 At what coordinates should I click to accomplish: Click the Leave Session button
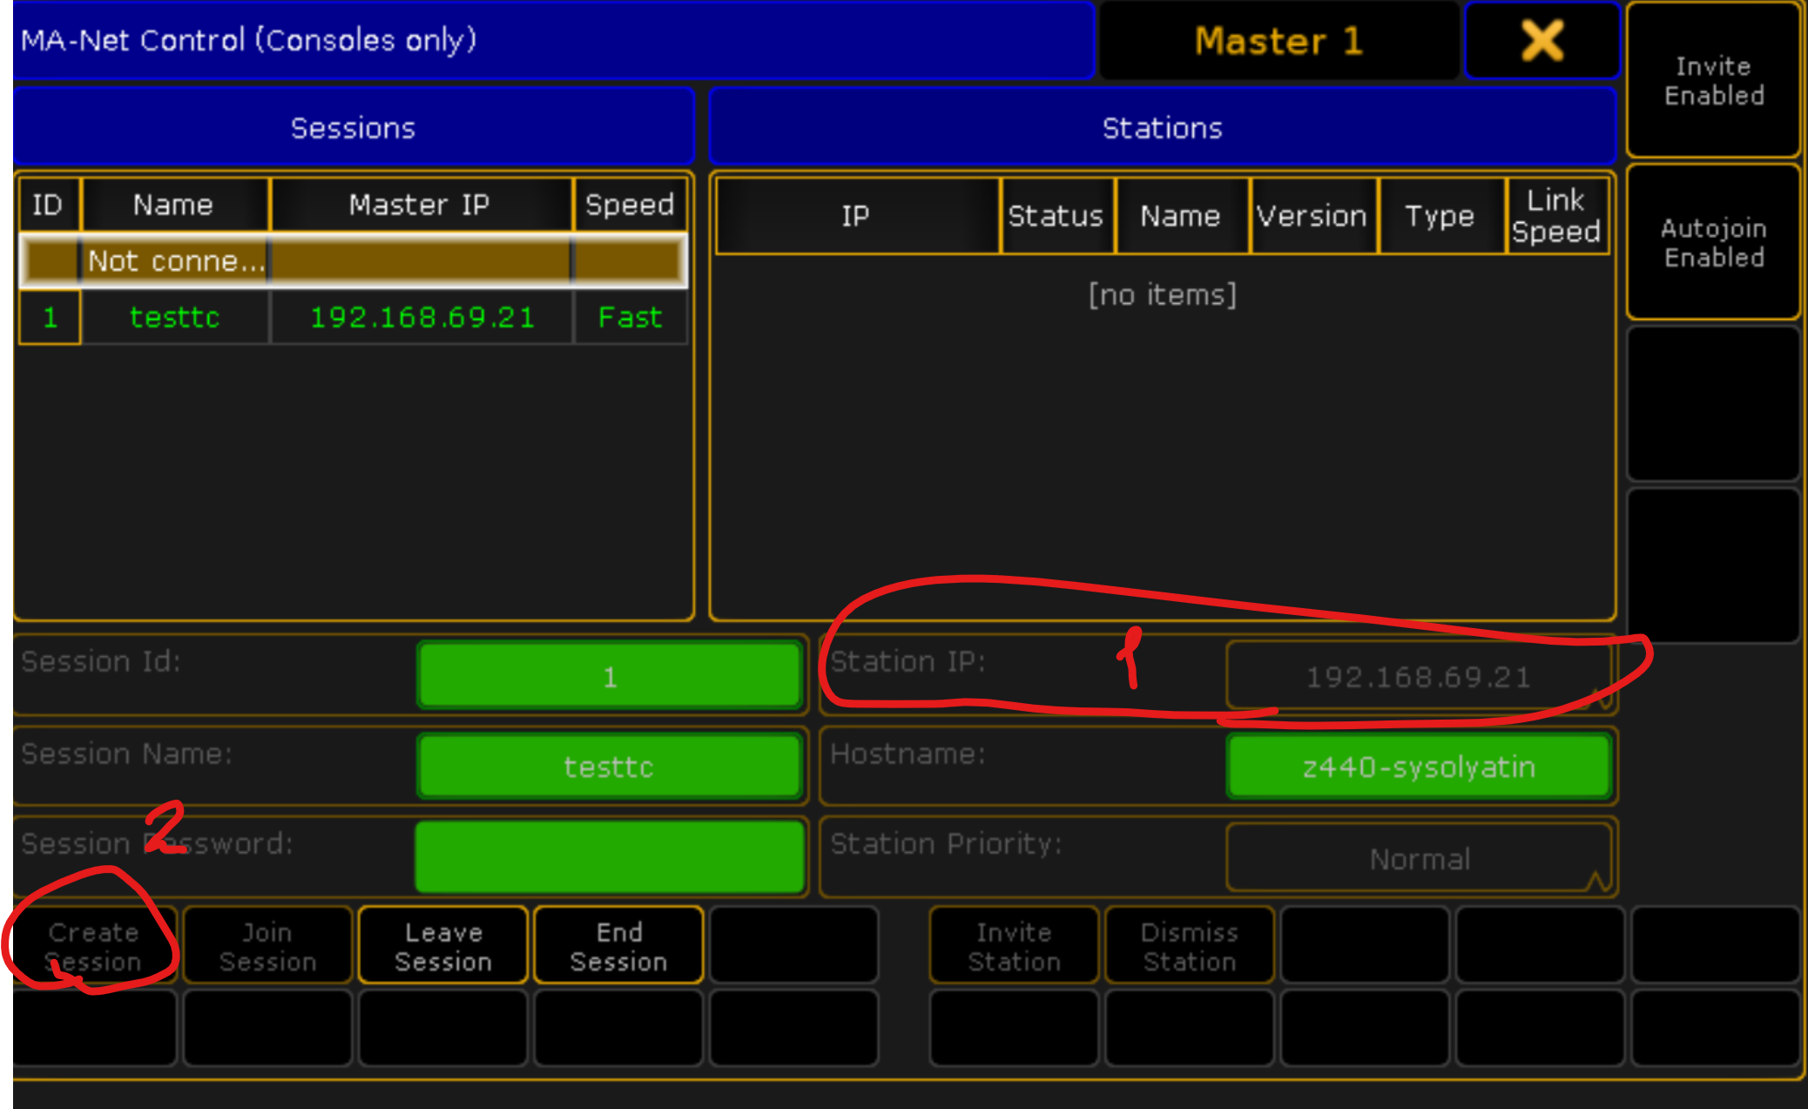point(443,946)
